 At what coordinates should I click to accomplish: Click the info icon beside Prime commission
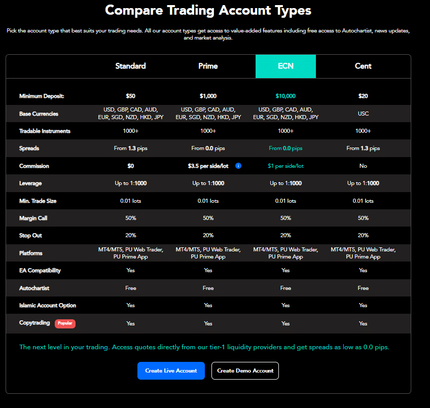click(238, 166)
